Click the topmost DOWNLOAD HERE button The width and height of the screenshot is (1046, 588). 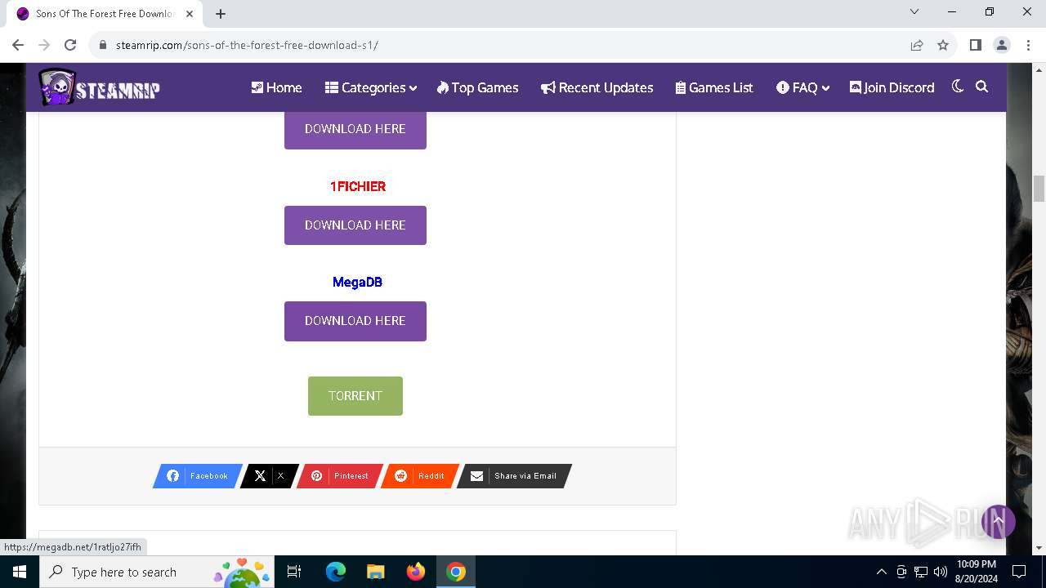point(355,129)
